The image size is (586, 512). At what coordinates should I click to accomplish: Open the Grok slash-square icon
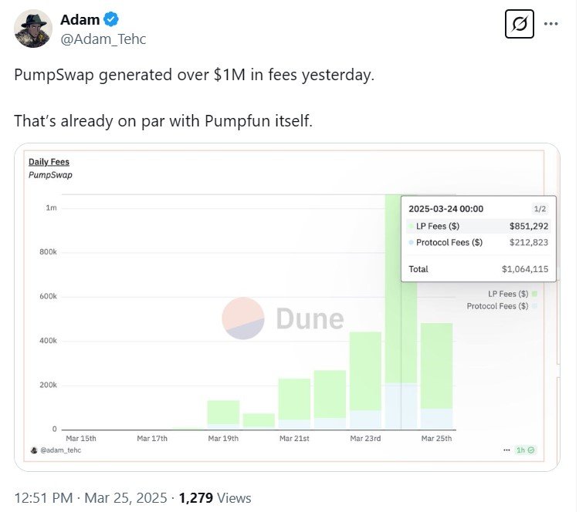pos(520,24)
